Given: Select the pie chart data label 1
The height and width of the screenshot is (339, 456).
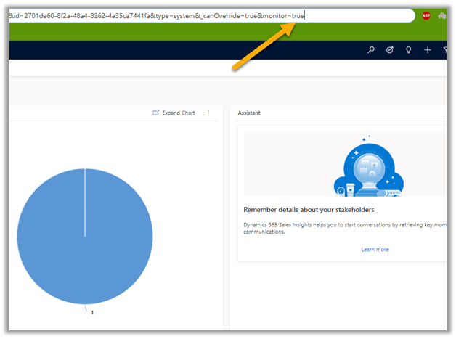Looking at the screenshot, I should click(x=92, y=312).
